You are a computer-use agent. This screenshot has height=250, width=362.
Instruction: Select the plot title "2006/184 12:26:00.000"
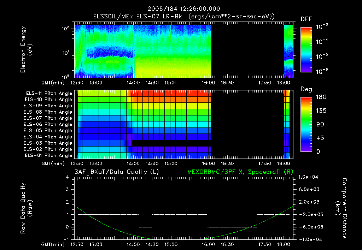click(x=184, y=9)
